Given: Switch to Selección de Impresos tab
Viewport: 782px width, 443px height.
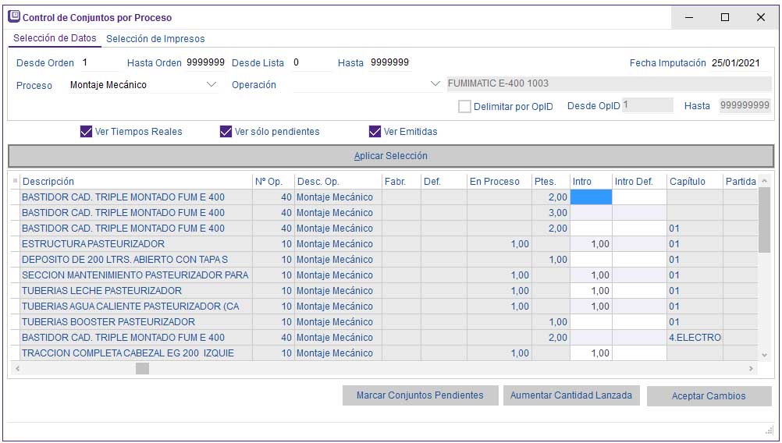Looking at the screenshot, I should click(155, 39).
